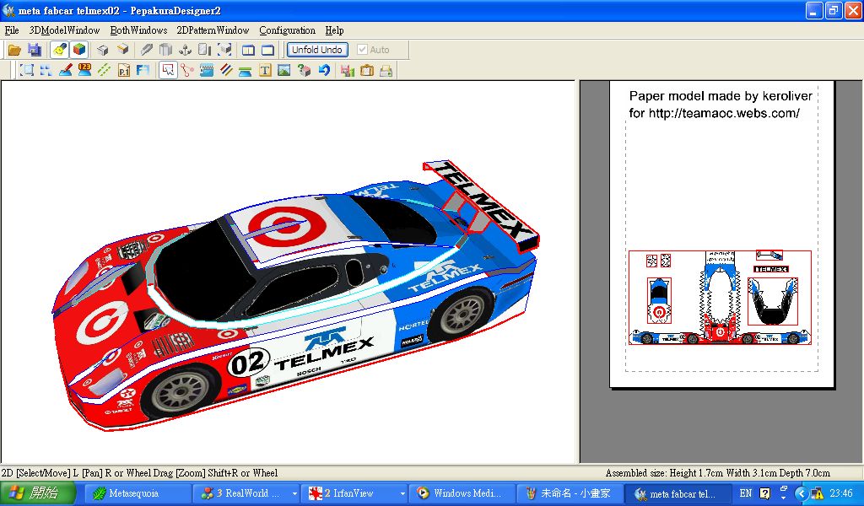Check the Auto checkbox
The height and width of the screenshot is (506, 864).
pos(363,50)
